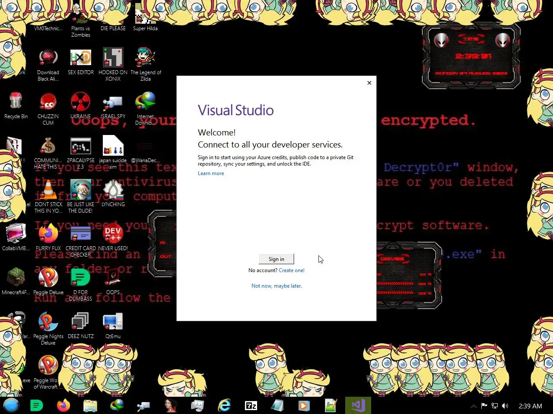Image resolution: width=553 pixels, height=414 pixels.
Task: Select the QtEmu desktop icon
Action: (113, 326)
